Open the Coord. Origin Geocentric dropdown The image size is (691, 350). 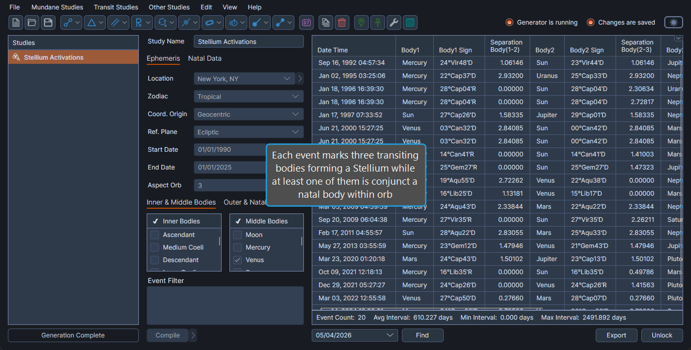tap(248, 114)
